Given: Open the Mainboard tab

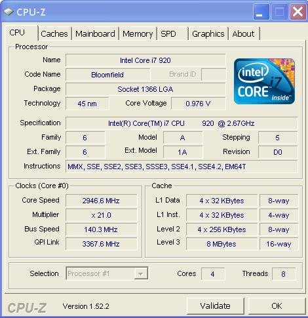Looking at the screenshot, I should point(95,33).
